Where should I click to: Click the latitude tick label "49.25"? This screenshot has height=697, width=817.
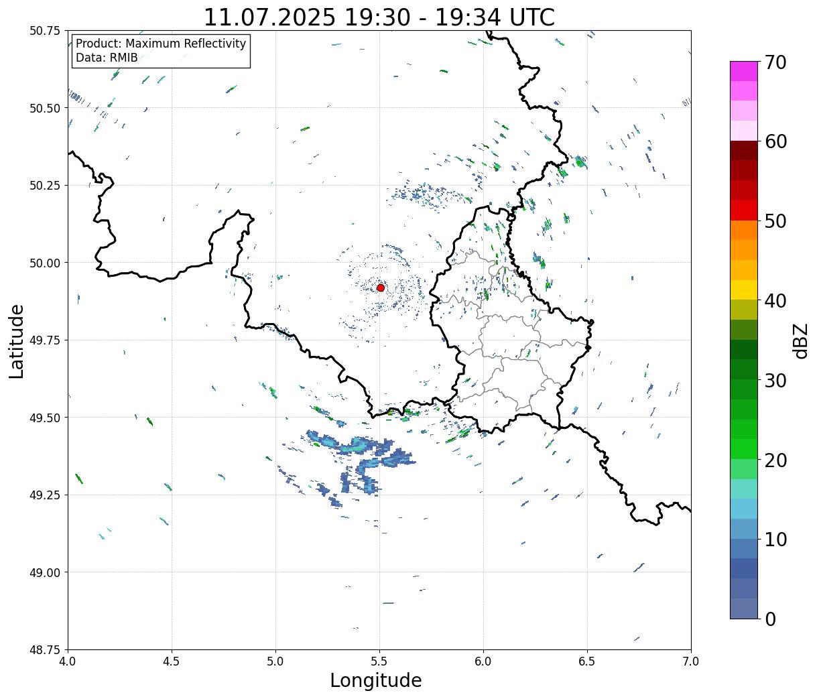[x=45, y=495]
